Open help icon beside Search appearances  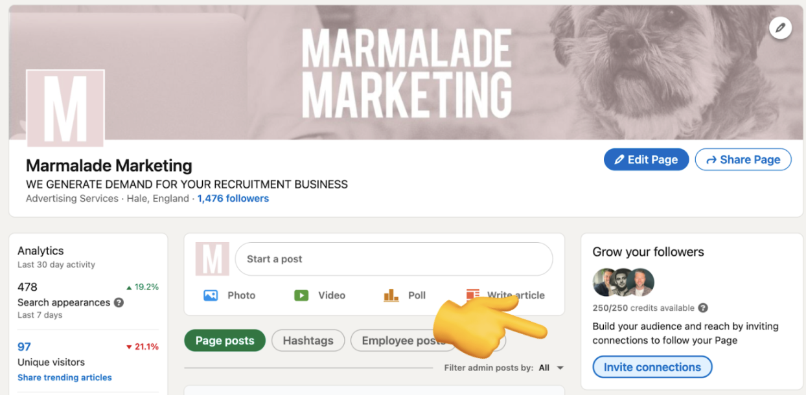point(119,302)
